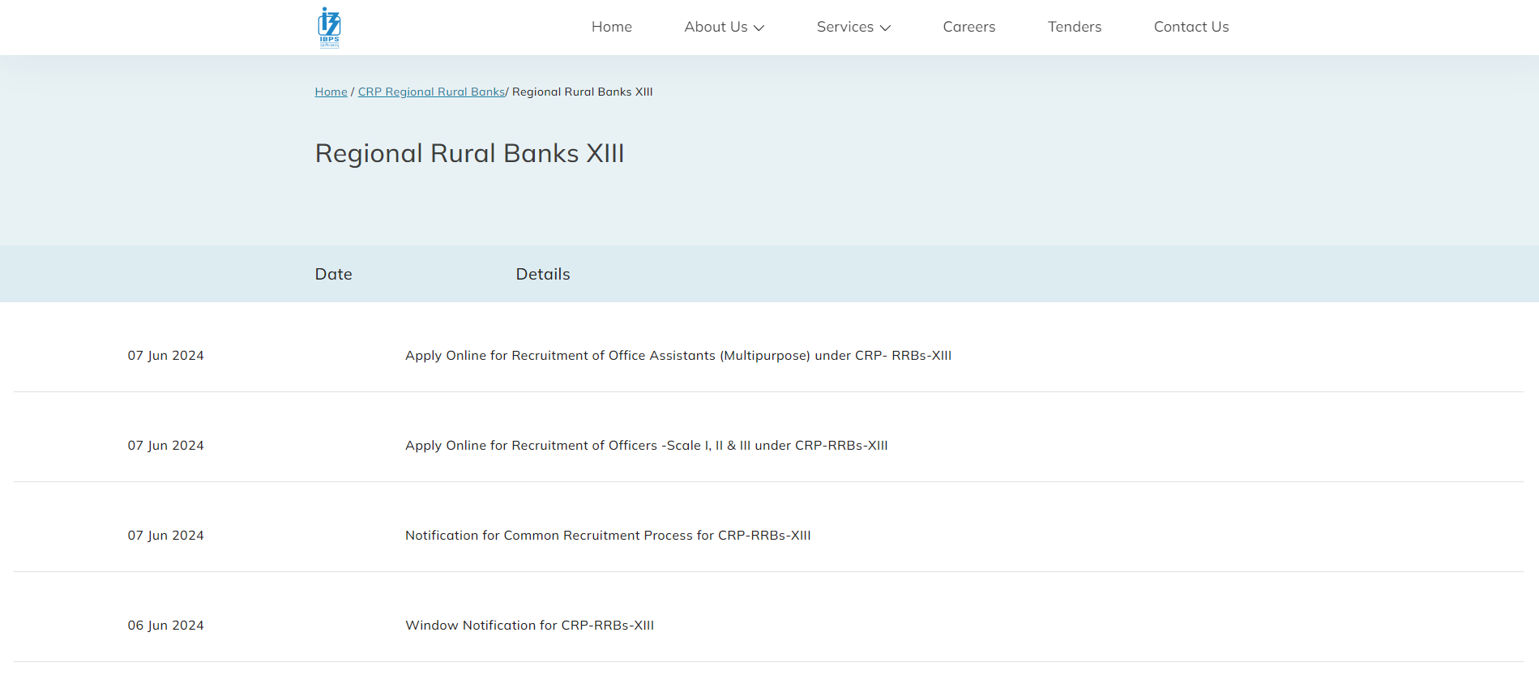1539x688 pixels.
Task: Open the Services menu
Action: 845,27
